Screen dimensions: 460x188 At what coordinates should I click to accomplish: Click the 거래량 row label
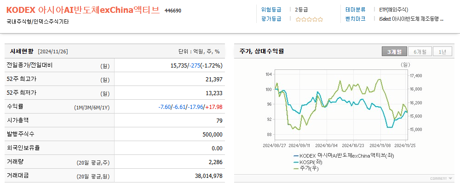14,162
